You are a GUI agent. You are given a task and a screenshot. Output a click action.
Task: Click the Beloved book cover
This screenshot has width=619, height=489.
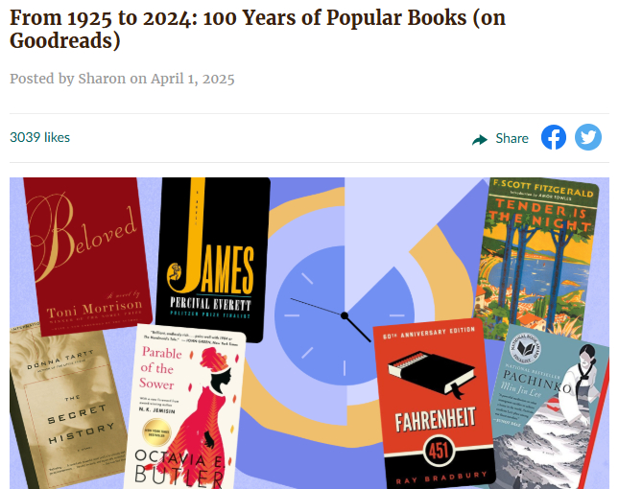(87, 254)
